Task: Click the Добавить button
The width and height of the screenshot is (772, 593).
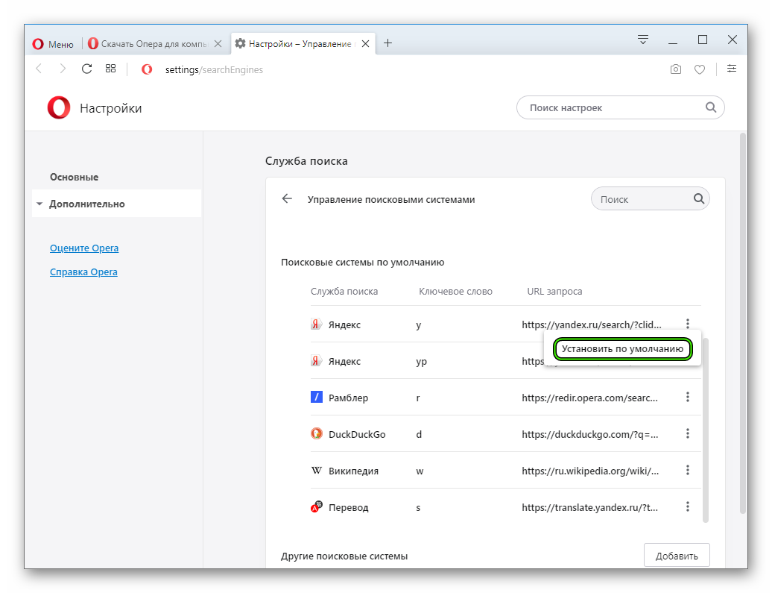Action: (677, 556)
